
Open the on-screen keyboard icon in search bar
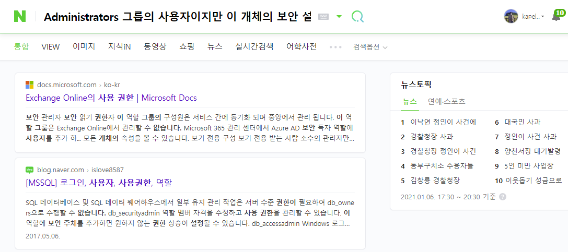(323, 17)
